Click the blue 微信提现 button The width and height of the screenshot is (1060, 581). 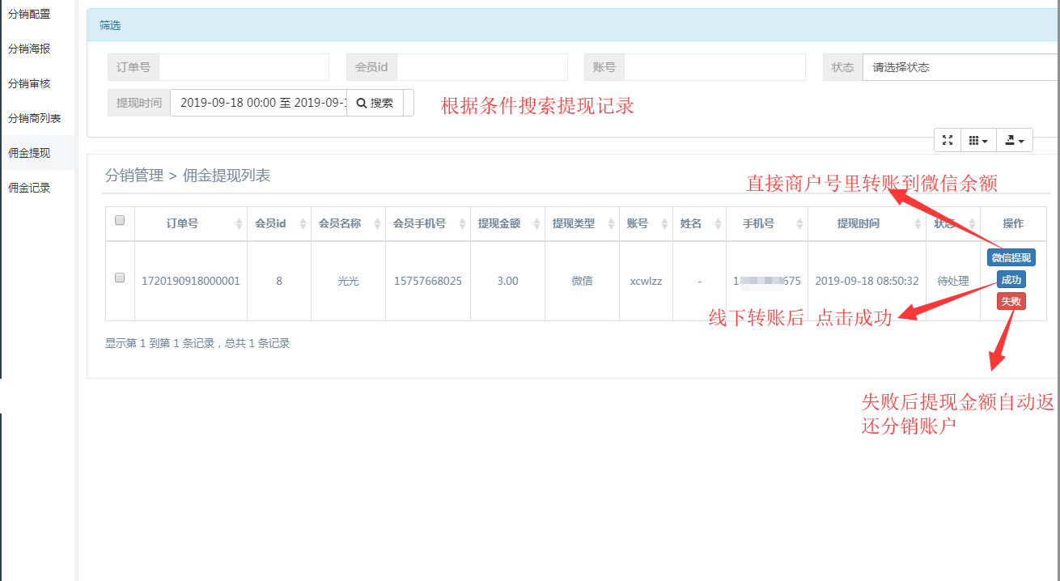(x=1011, y=257)
